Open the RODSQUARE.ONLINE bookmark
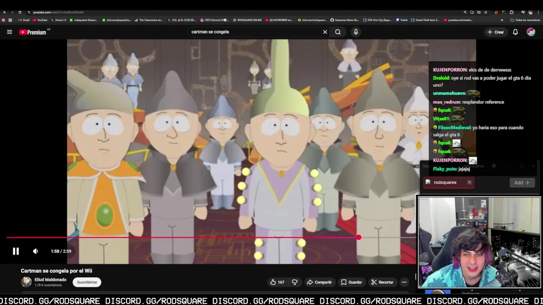The image size is (543, 305). (247, 20)
